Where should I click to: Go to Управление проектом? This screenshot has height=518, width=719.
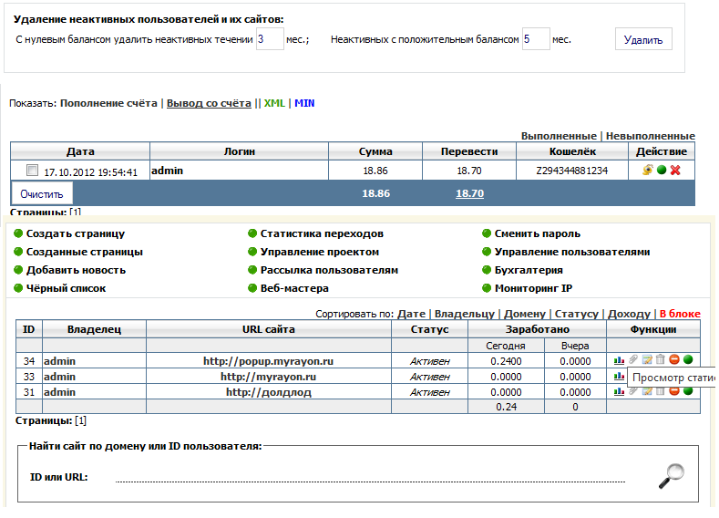[320, 252]
